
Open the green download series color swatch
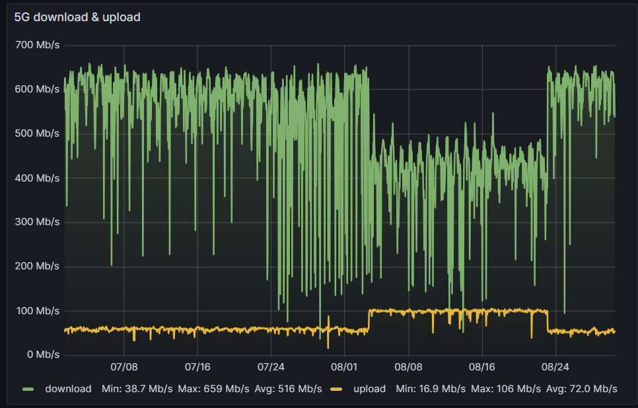click(x=29, y=389)
